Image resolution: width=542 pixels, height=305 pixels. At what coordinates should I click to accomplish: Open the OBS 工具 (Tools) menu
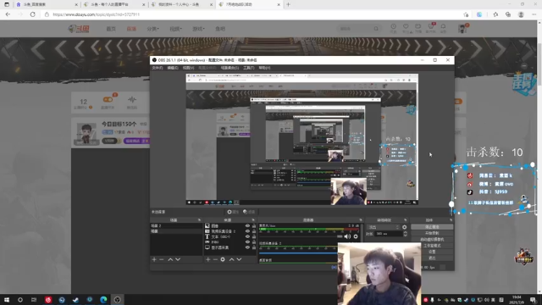click(x=248, y=68)
